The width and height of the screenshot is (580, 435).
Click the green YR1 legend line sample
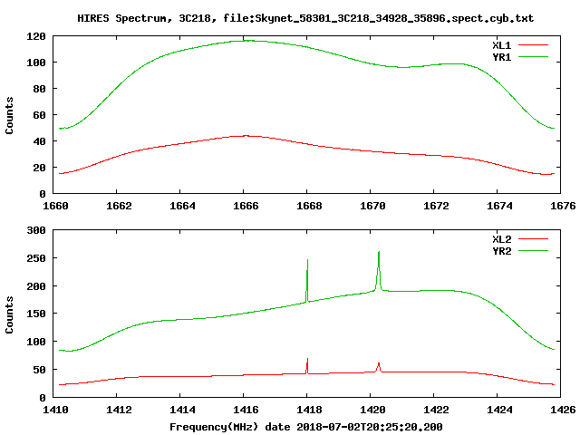[533, 57]
